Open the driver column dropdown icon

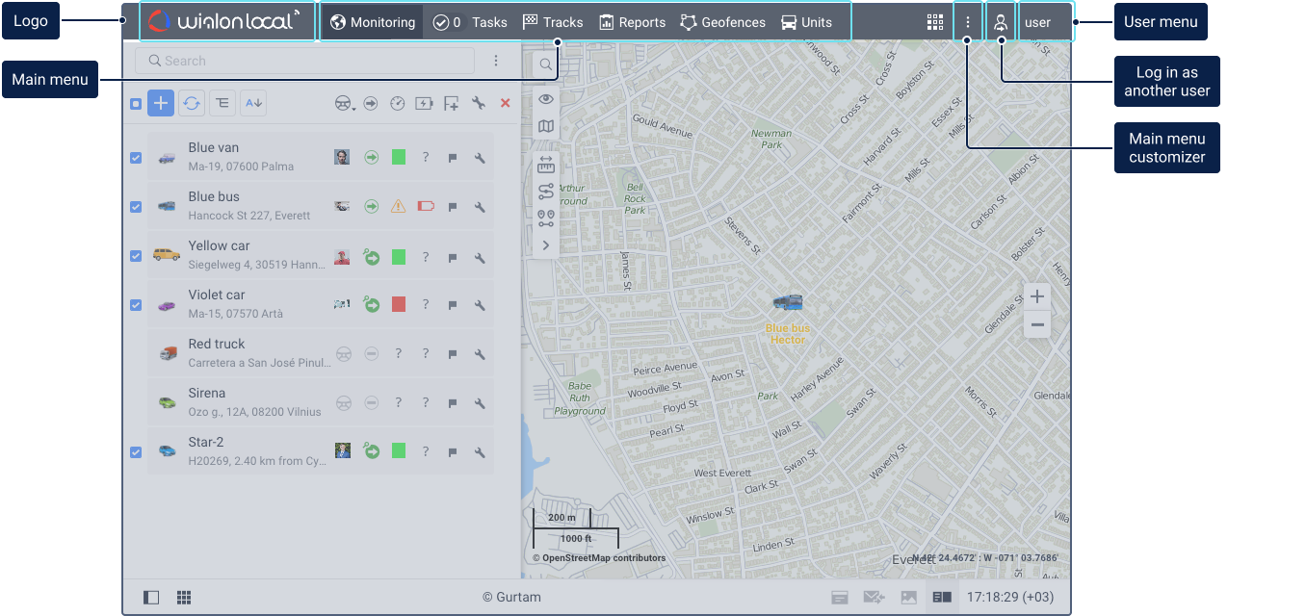click(x=344, y=103)
